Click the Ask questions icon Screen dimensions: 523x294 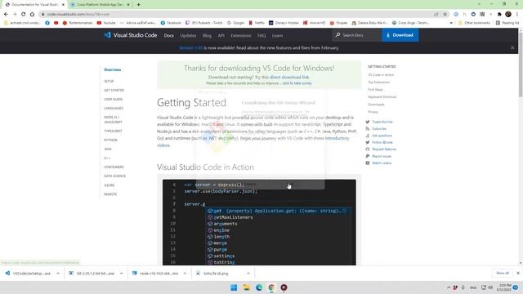368,136
